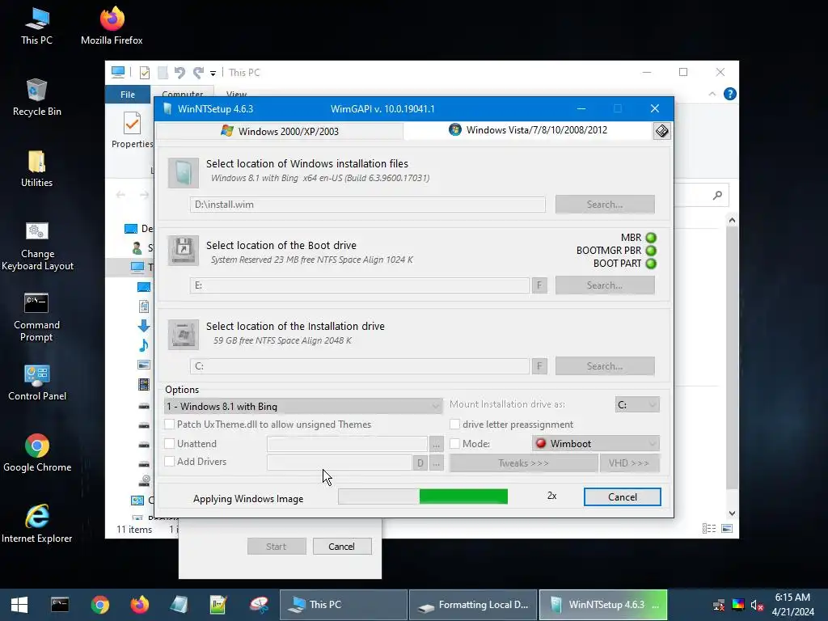Open Firefox from the taskbar

[140, 605]
